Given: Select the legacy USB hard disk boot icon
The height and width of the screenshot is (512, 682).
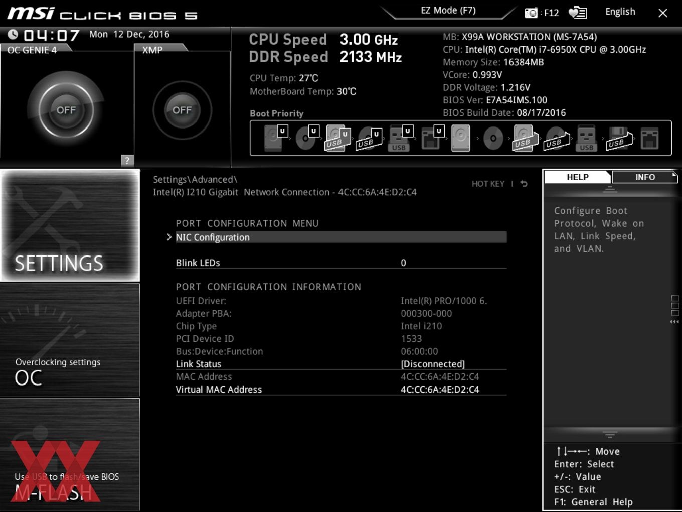Looking at the screenshot, I should tap(525, 138).
